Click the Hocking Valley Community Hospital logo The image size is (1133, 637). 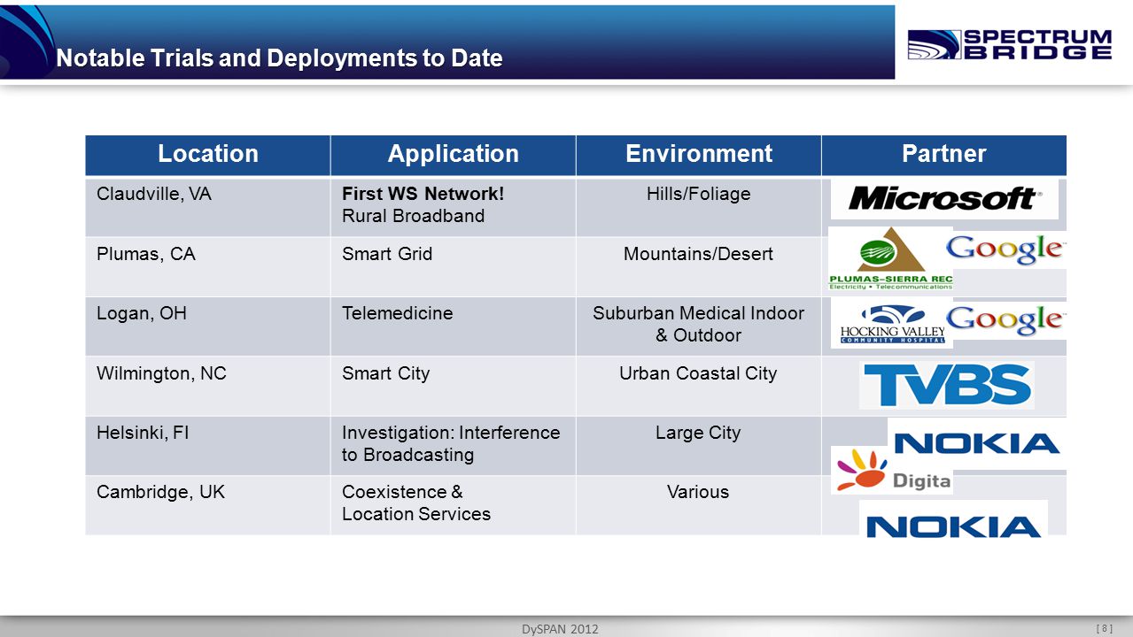891,324
